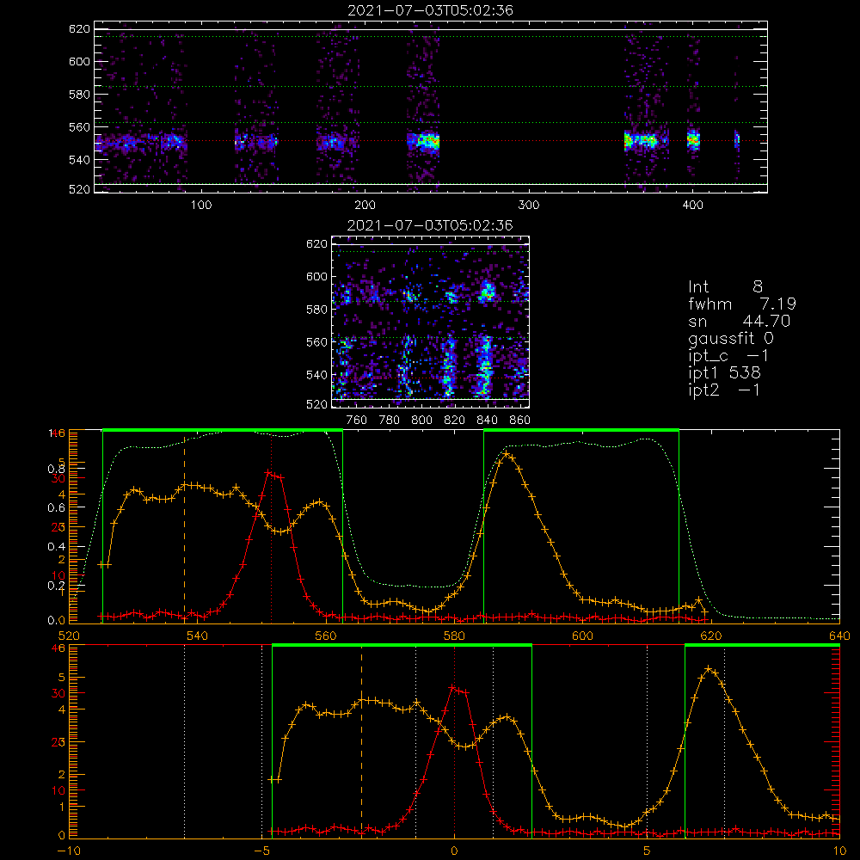Screen dimensions: 860x860
Task: Click the x-axis label 640 of the upper plot
Action: click(839, 636)
